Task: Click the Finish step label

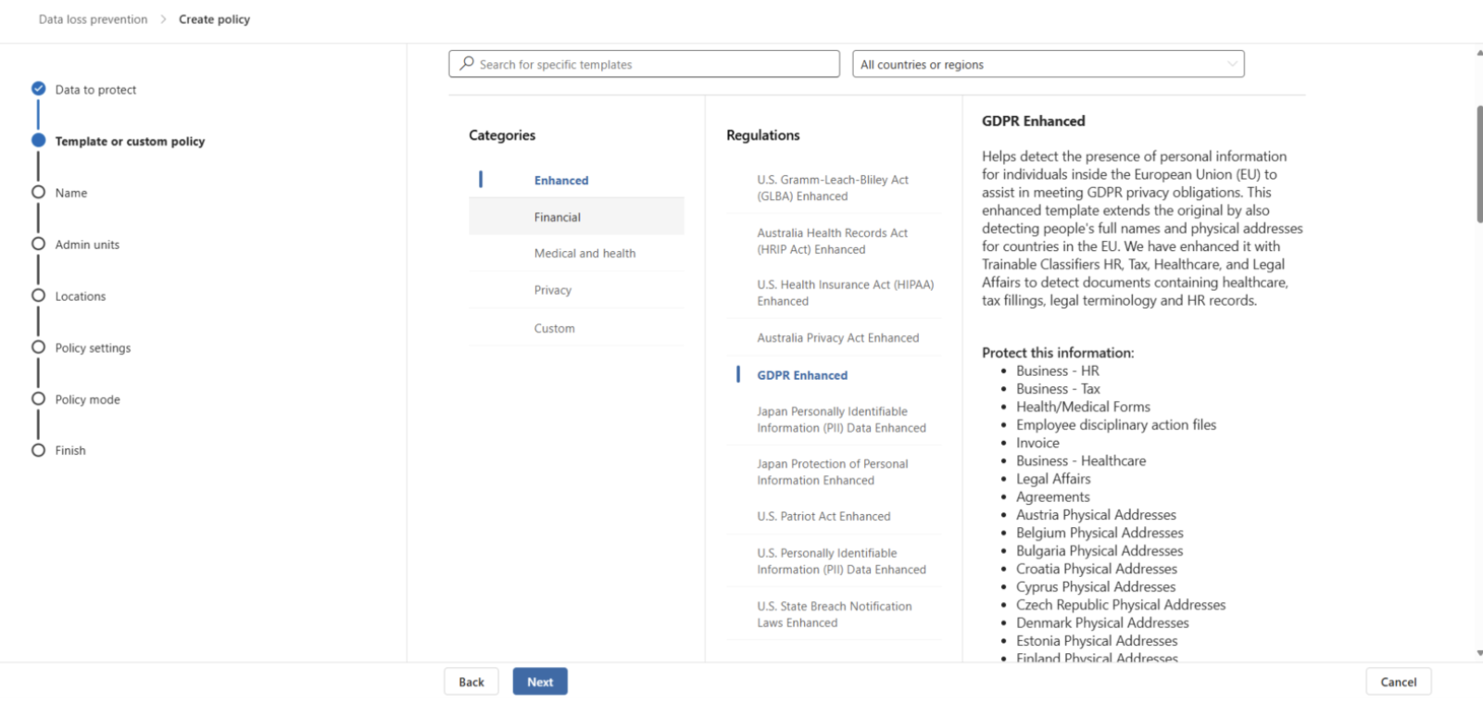Action: click(x=70, y=450)
